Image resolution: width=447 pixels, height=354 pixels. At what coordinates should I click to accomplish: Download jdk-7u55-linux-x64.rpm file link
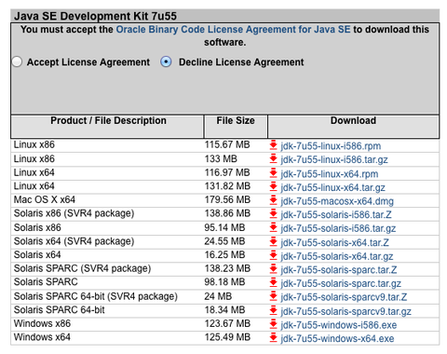click(330, 174)
